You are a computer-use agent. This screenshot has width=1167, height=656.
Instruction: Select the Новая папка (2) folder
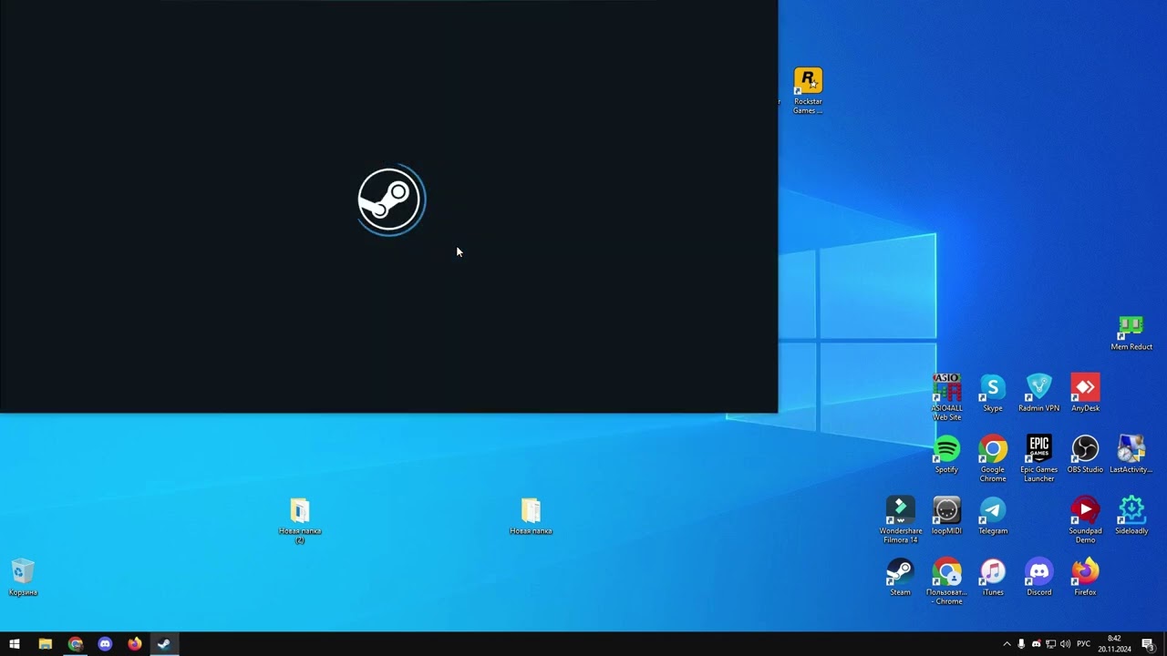[300, 520]
